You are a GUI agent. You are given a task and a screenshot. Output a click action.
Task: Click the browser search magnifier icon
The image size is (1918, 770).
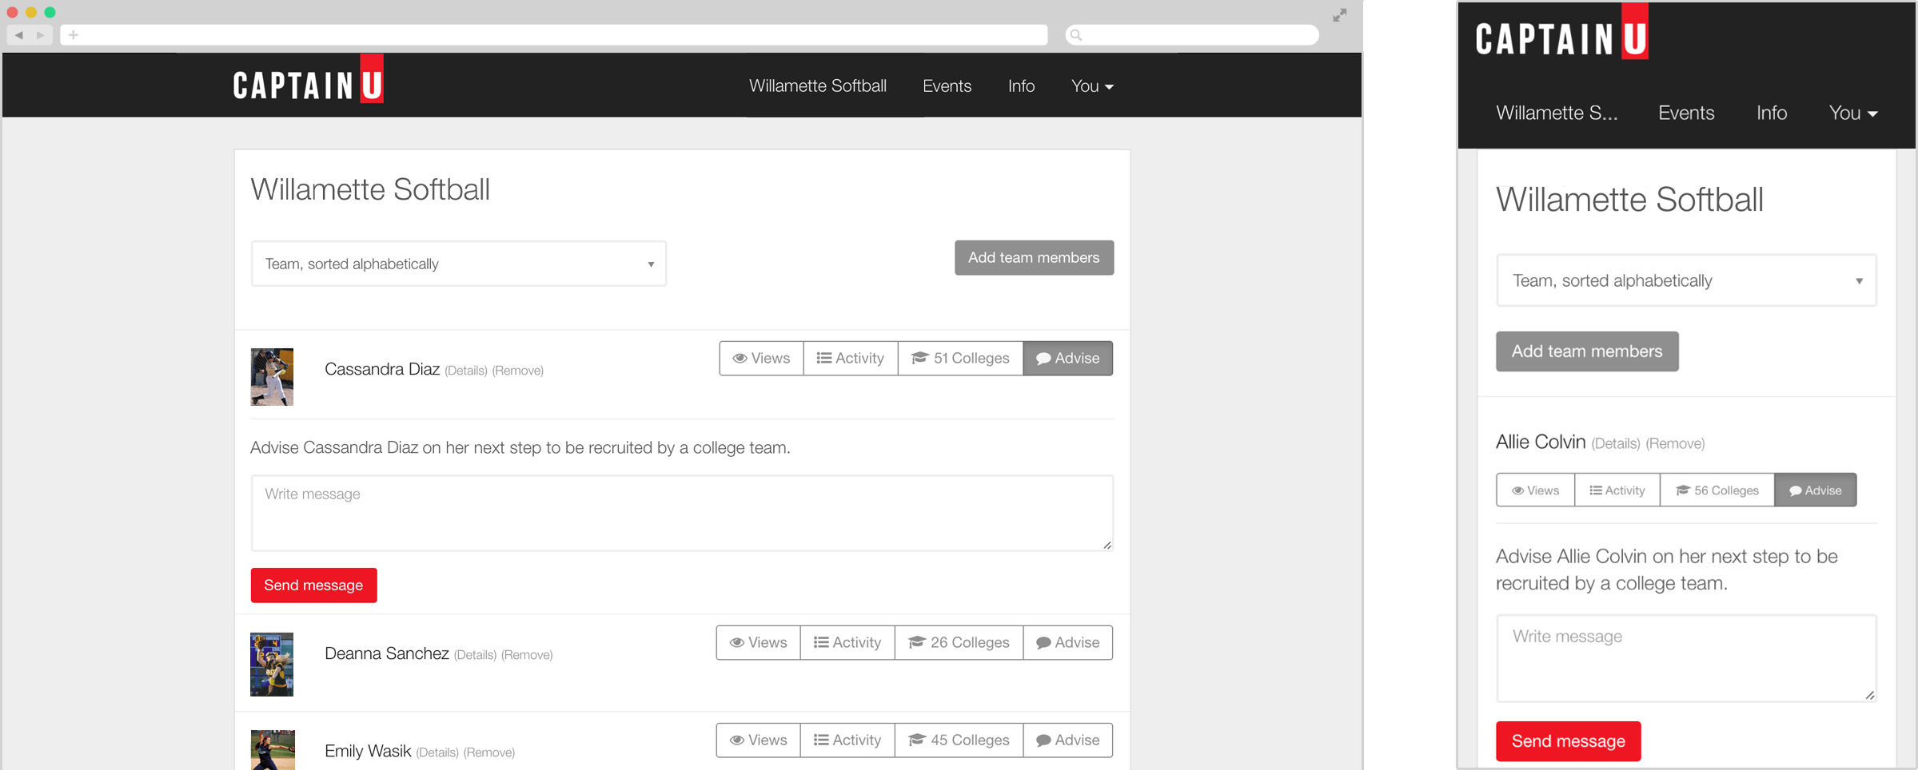pyautogui.click(x=1076, y=34)
